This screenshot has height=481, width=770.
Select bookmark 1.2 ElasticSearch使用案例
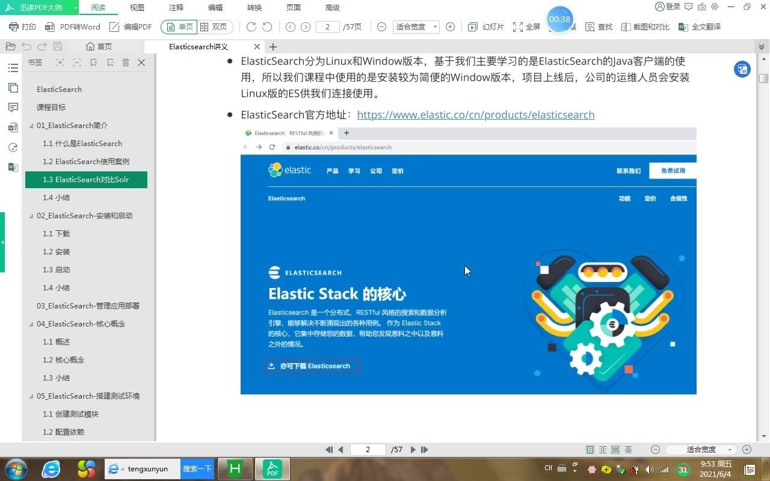click(x=86, y=162)
